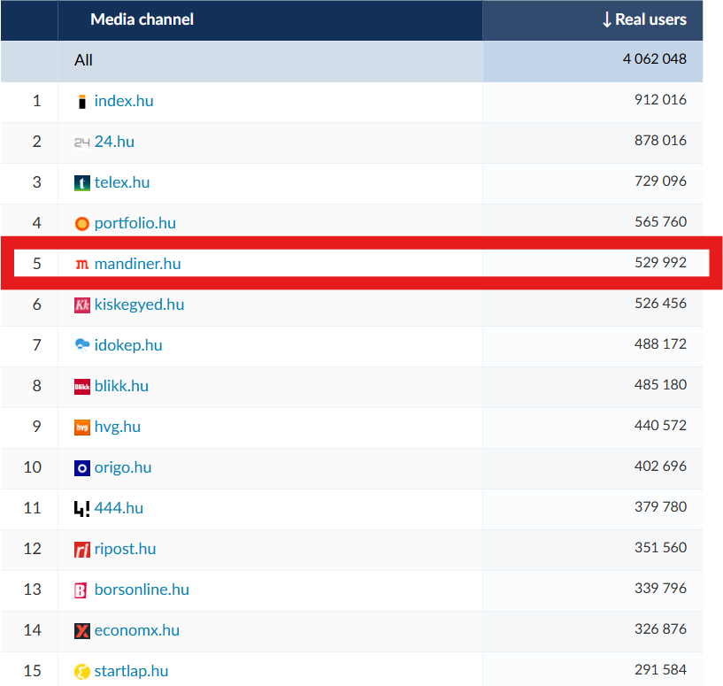The image size is (723, 686).
Task: Open the telex.hu link
Action: [122, 182]
